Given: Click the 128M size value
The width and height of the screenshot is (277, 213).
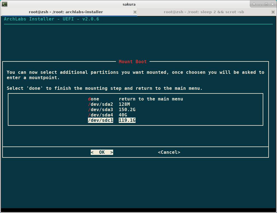Looking at the screenshot, I should pos(124,104).
